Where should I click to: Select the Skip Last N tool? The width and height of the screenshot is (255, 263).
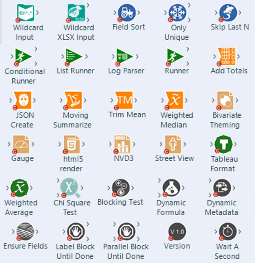click(x=228, y=12)
